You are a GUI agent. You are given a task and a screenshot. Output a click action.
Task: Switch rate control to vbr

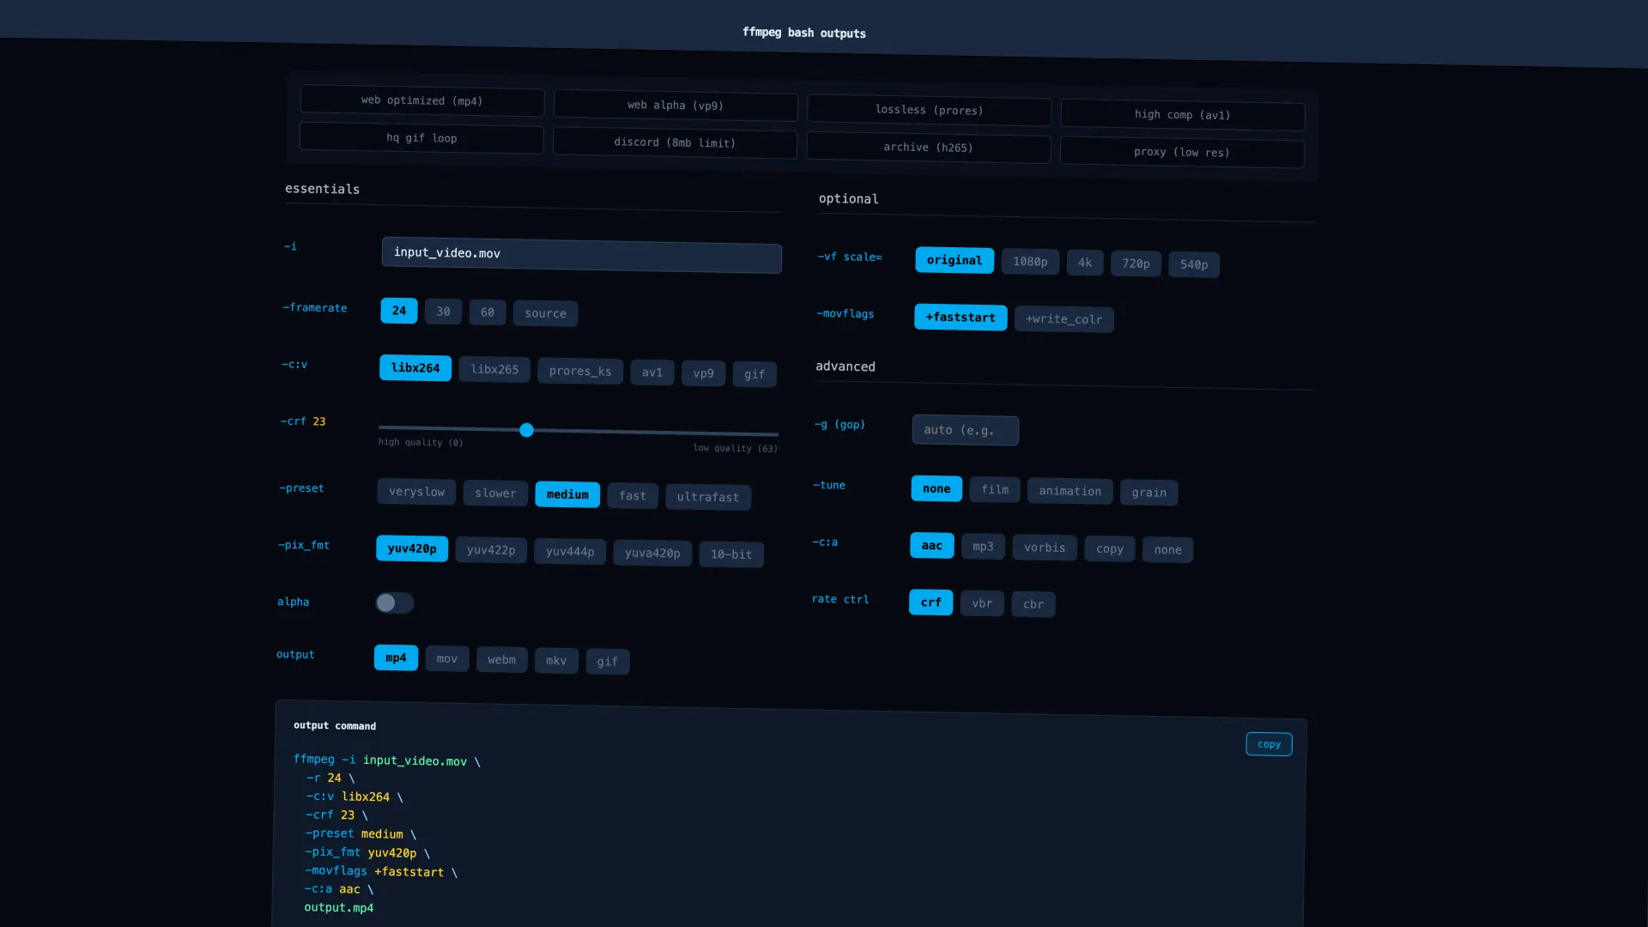point(982,603)
